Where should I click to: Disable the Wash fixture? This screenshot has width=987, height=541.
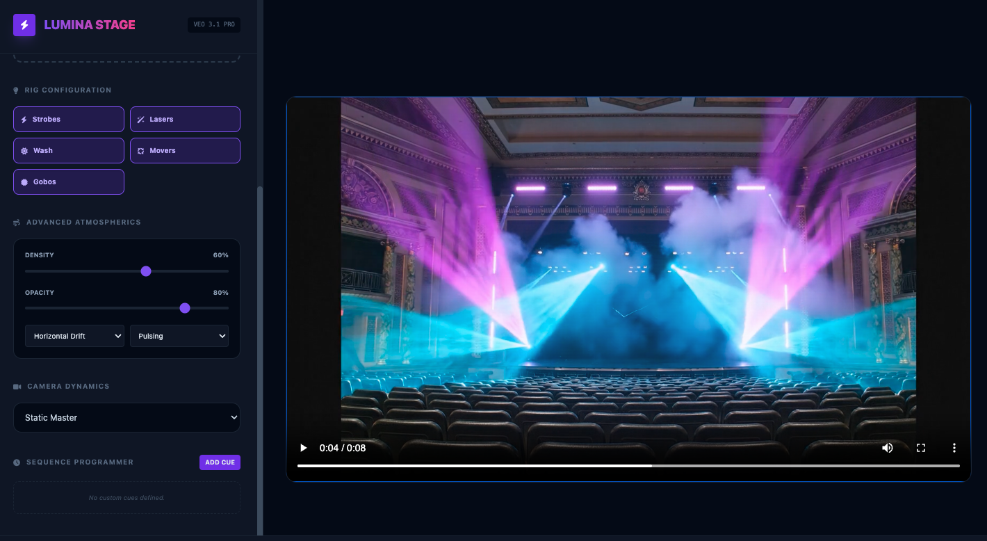(68, 150)
